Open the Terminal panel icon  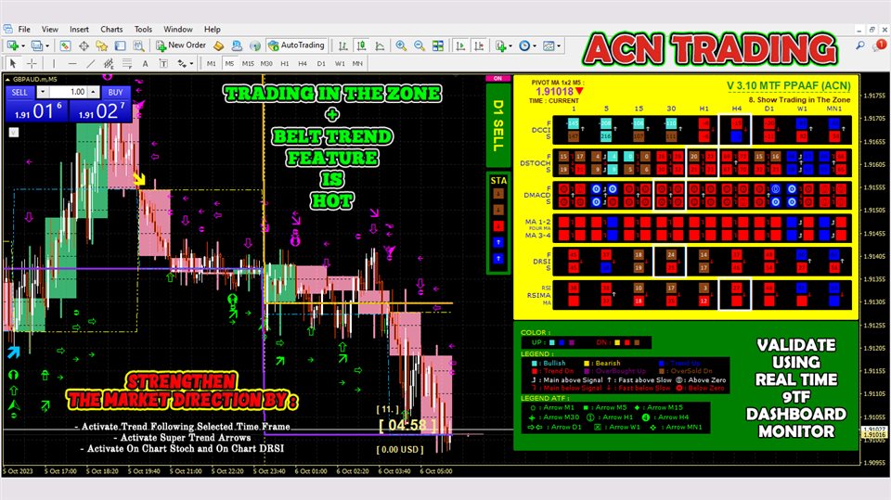(x=120, y=45)
